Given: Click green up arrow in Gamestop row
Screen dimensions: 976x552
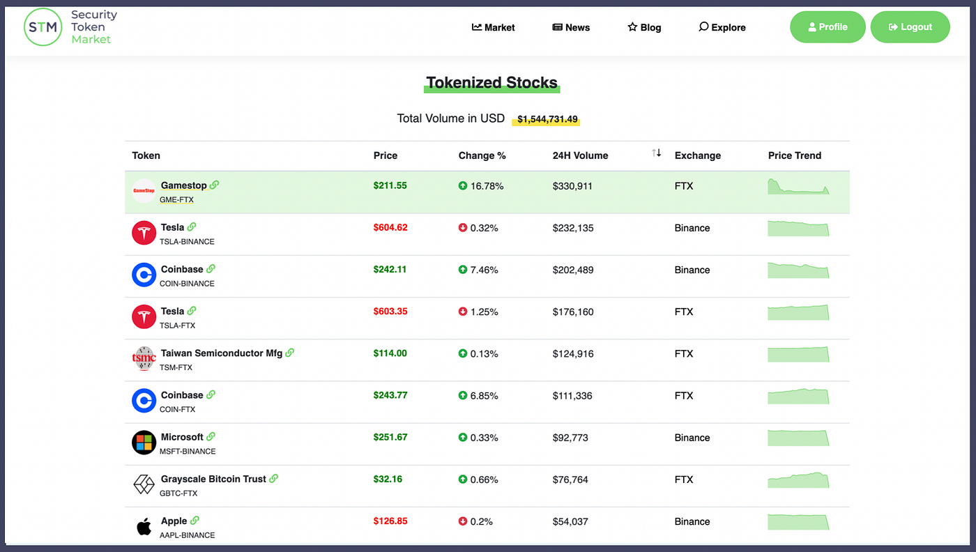Looking at the screenshot, I should 463,186.
